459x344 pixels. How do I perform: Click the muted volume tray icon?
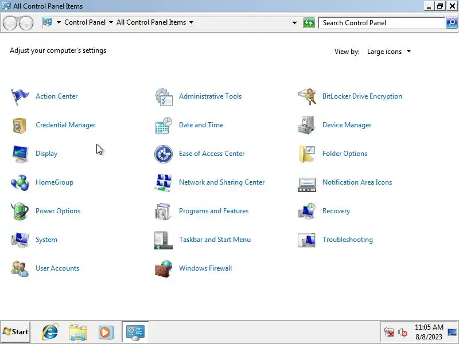(x=403, y=332)
